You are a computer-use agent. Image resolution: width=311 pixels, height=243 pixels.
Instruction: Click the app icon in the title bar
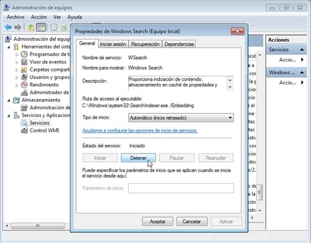(x=7, y=7)
